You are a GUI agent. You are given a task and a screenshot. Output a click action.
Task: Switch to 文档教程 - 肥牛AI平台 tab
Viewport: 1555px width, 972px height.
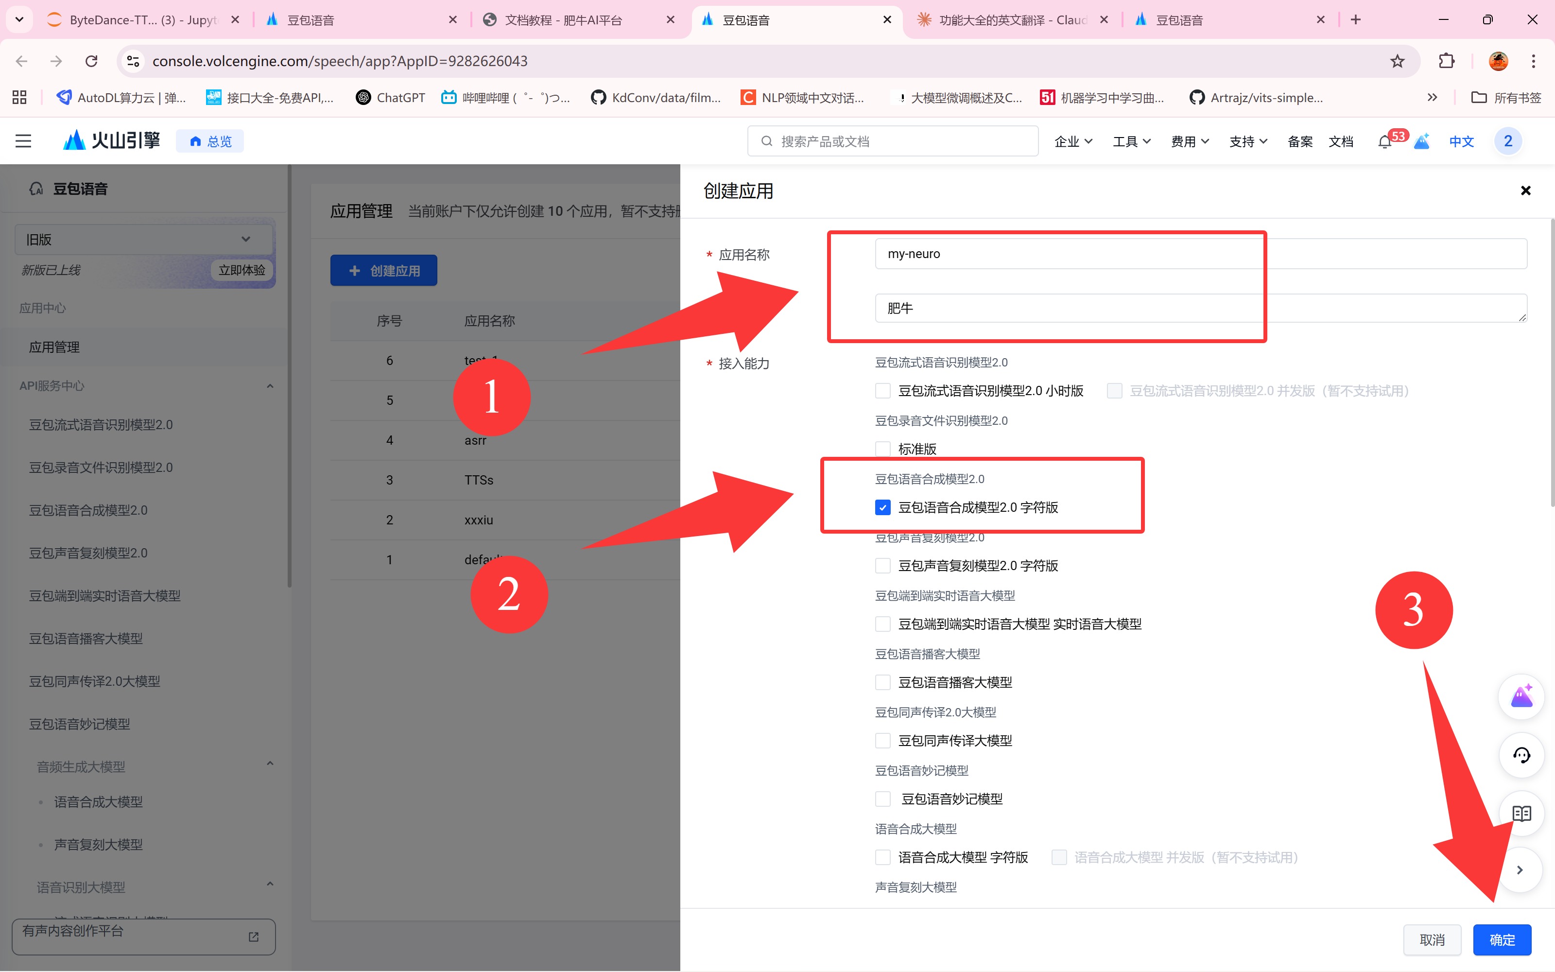coord(563,20)
